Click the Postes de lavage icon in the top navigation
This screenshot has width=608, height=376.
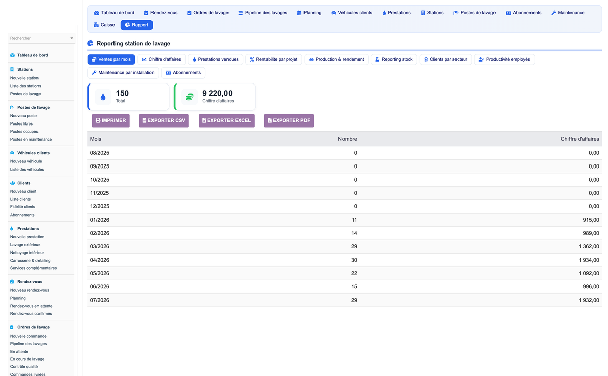(x=455, y=13)
